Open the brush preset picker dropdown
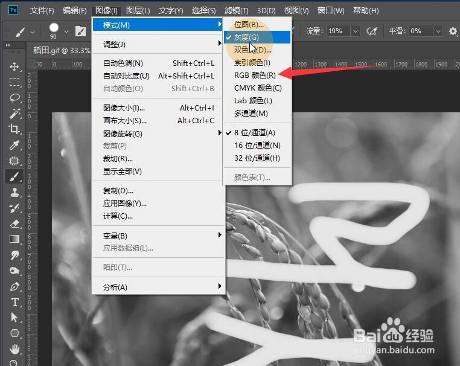 point(66,31)
